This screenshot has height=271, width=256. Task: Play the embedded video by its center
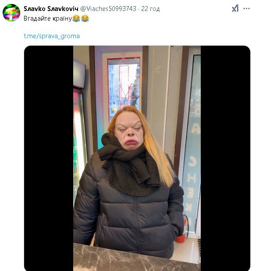137,158
